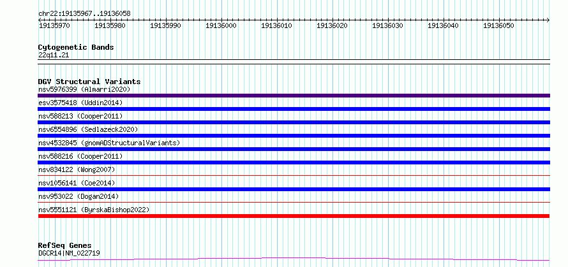Open variant nsv6554896 (Sedlazeck2020) label
Viewport: 568px width, 267px height.
point(88,130)
